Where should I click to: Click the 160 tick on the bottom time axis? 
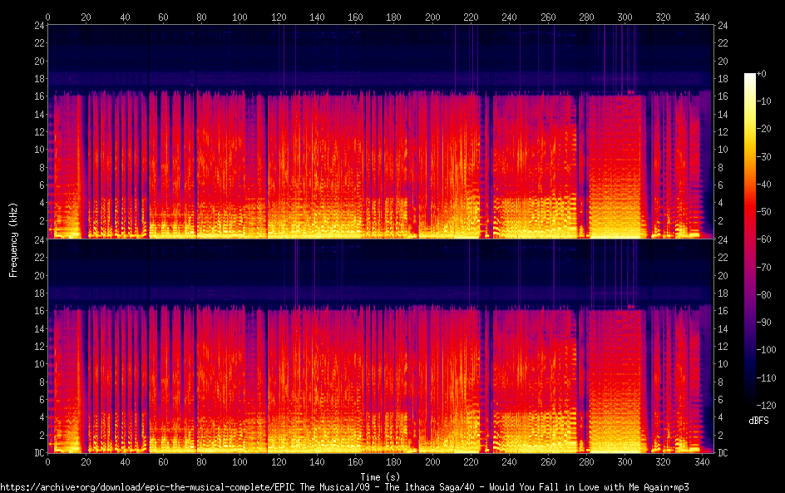tap(355, 461)
